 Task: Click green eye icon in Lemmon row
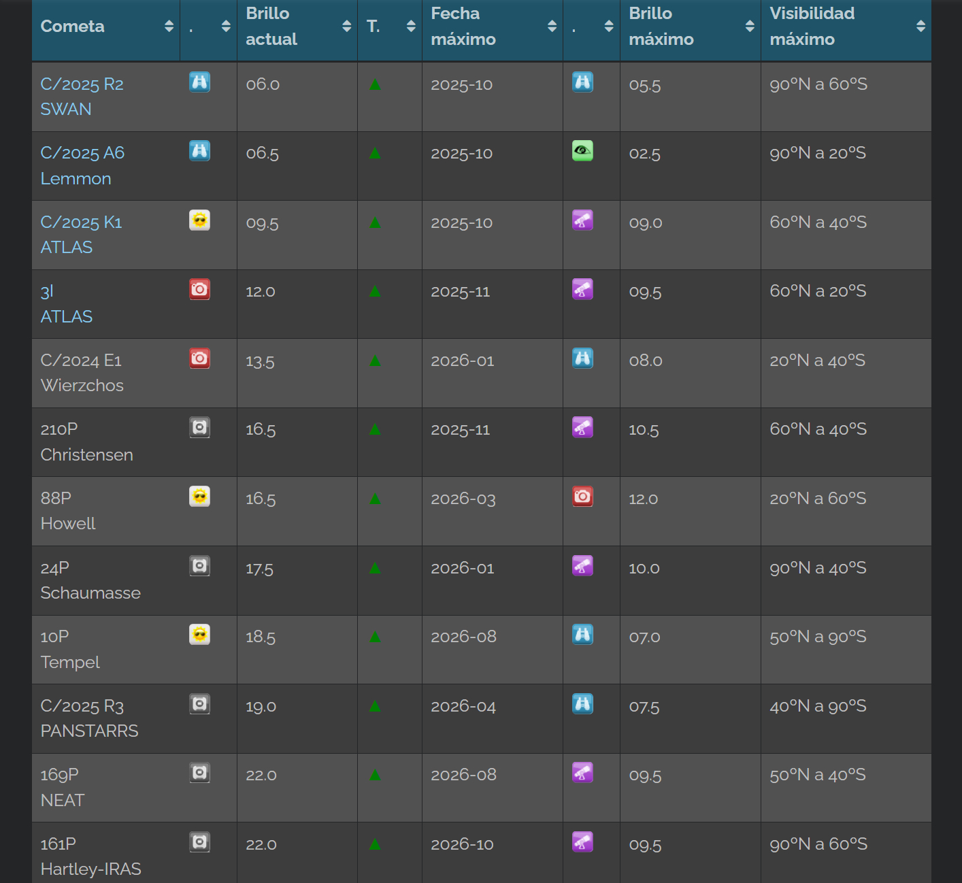tap(582, 151)
